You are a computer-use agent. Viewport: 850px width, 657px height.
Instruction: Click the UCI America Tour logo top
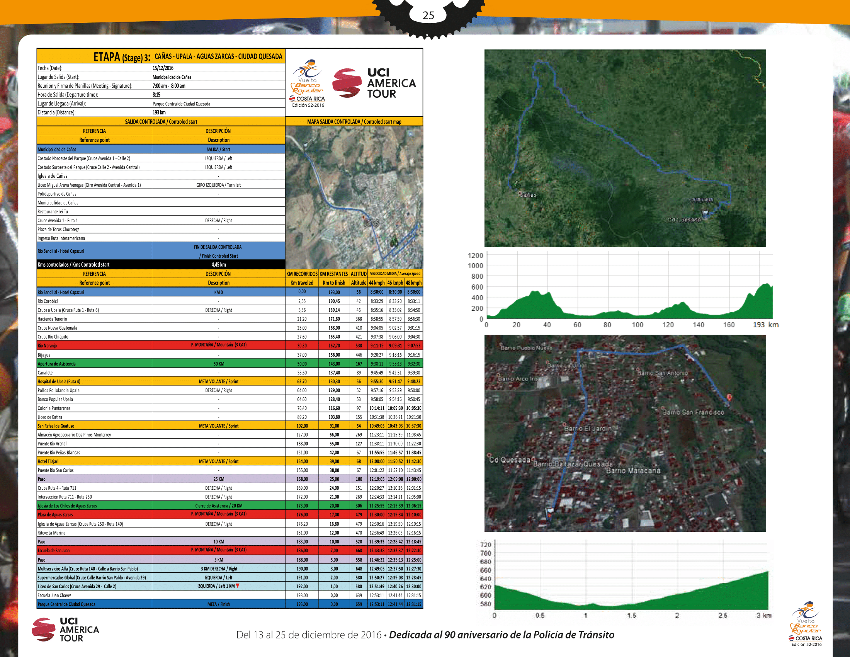tap(374, 83)
